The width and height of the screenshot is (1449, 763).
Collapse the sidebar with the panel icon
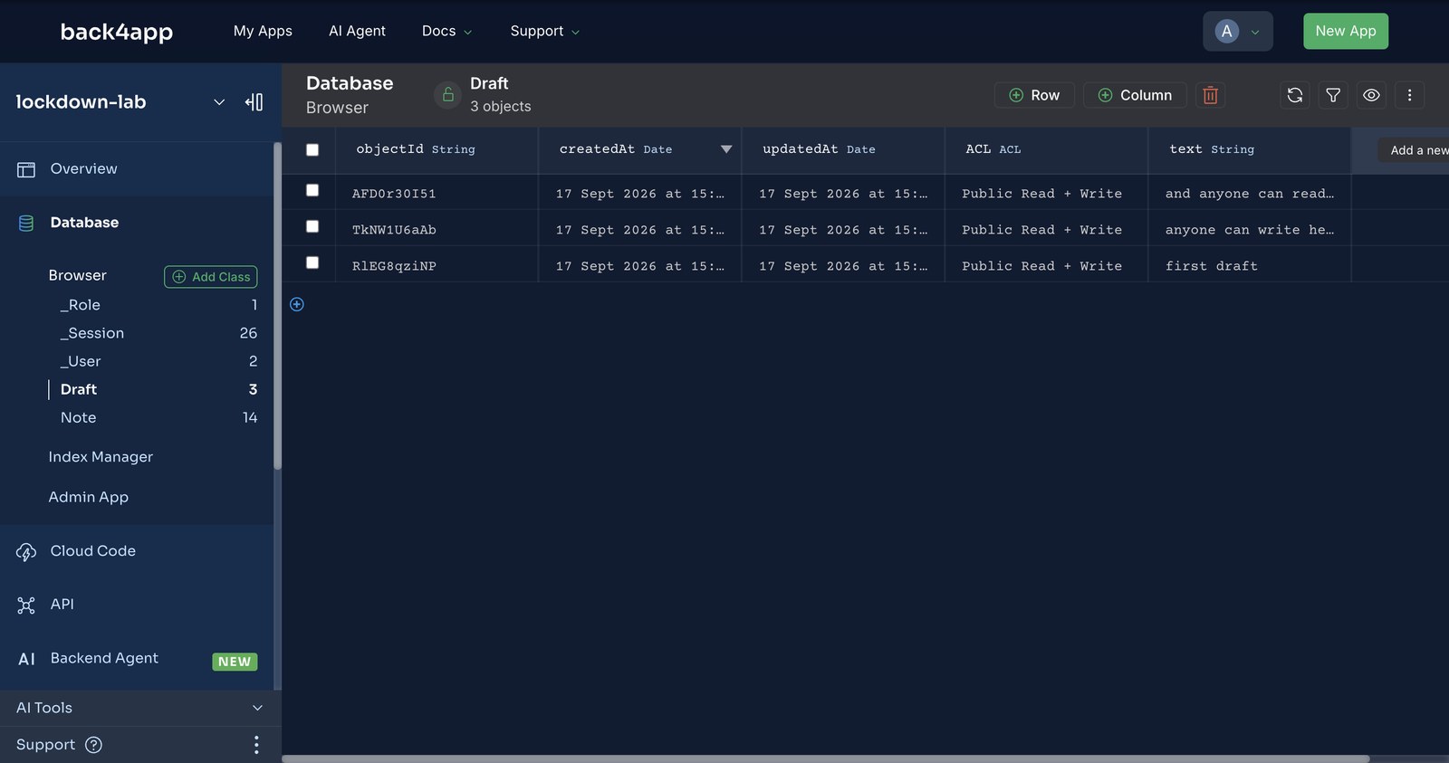click(x=254, y=102)
